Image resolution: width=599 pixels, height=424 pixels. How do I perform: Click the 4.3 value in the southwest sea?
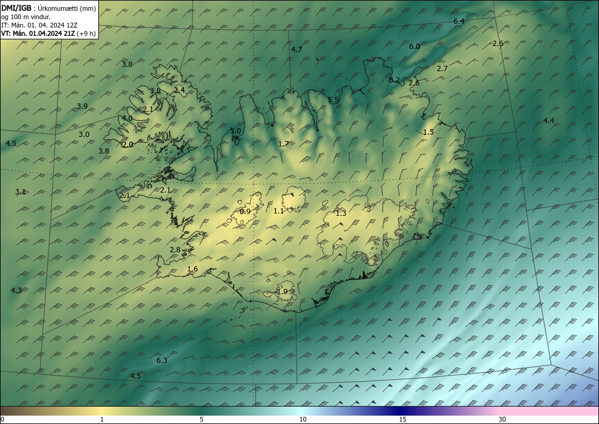pos(16,291)
